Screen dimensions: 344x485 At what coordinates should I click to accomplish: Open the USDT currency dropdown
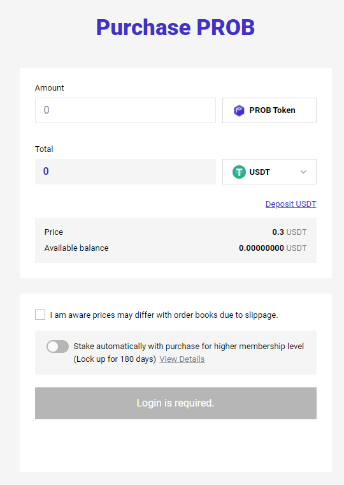[x=269, y=172]
